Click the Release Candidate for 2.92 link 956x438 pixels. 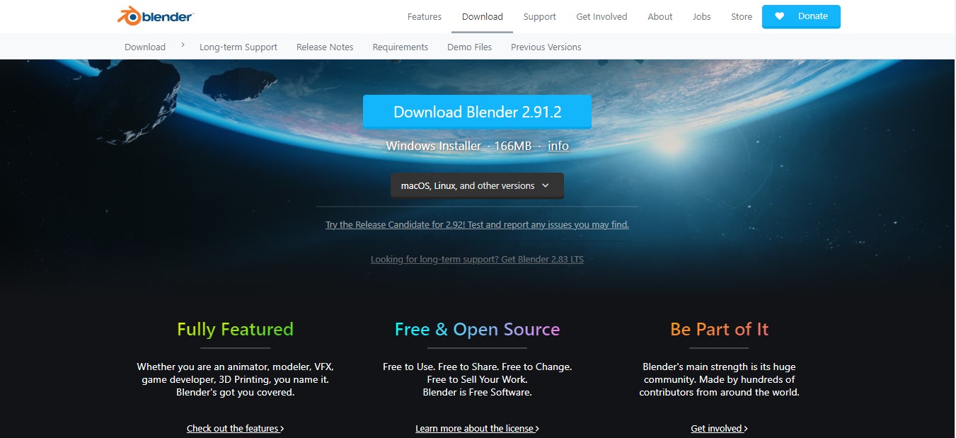[x=477, y=224]
